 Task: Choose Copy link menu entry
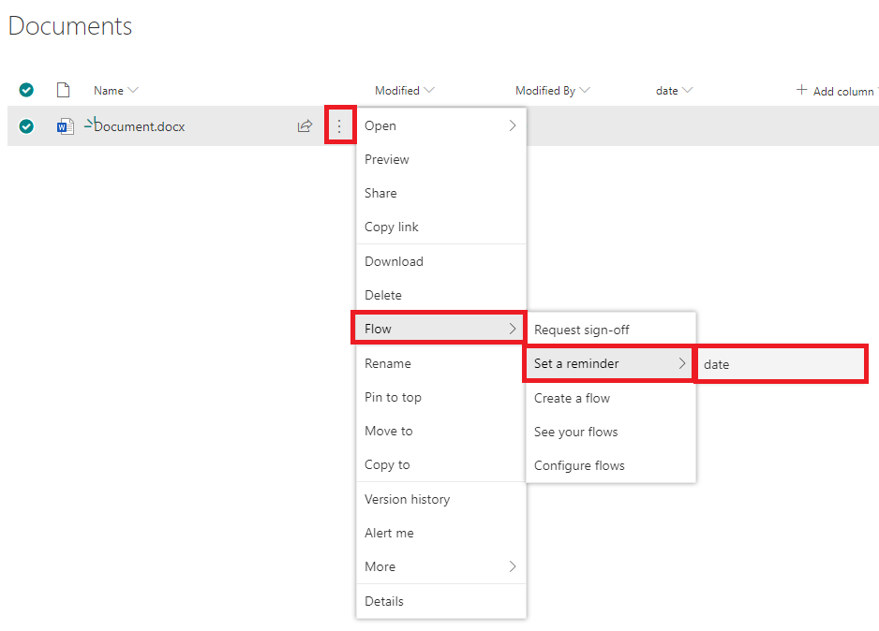point(441,227)
